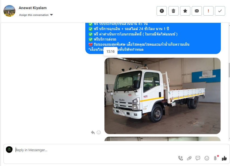230x166 pixels.
Task: Click the conversation scrollbar thumb
Action: coord(229,70)
